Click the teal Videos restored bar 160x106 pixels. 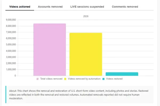(122, 74)
